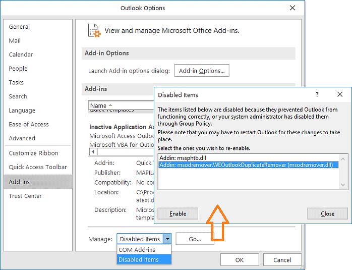Image resolution: width=352 pixels, height=270 pixels.
Task: Click left scroll arrow of add-ins list
Action: coord(93,152)
